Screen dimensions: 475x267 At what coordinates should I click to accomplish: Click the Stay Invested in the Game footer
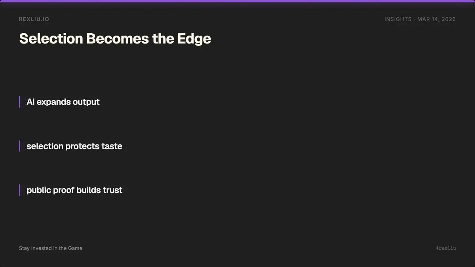click(x=51, y=248)
